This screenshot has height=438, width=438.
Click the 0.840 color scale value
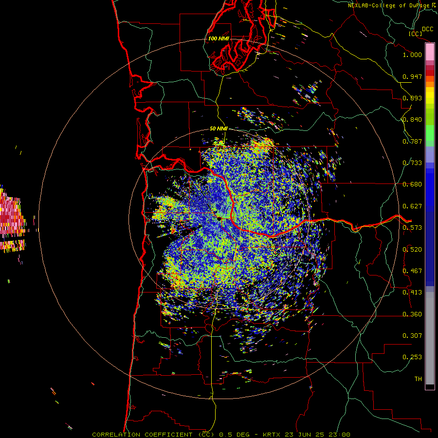point(412,120)
